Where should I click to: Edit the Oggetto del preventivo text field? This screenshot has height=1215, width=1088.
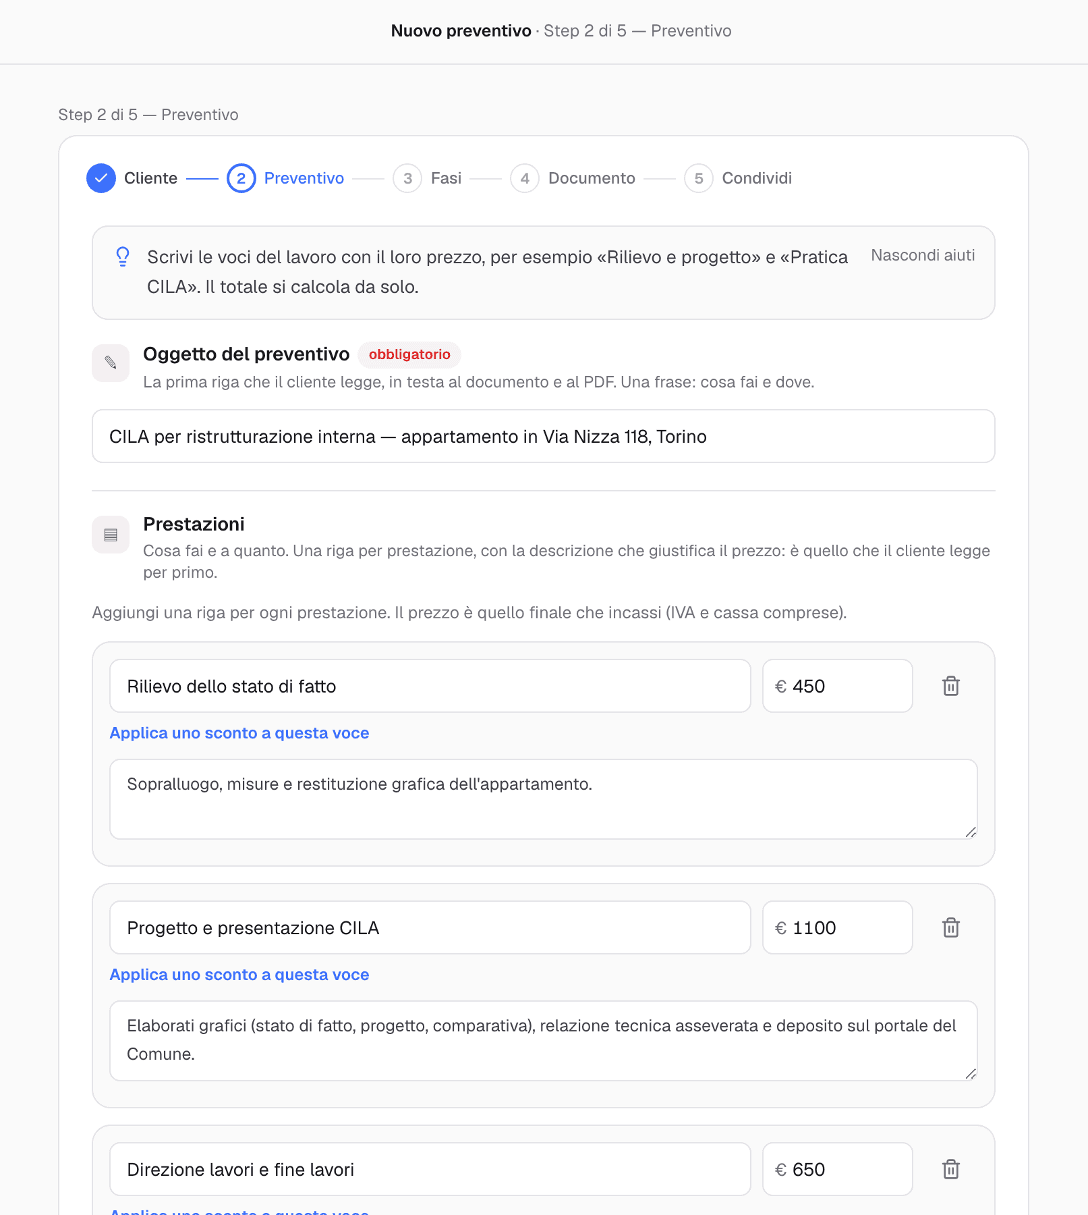[544, 436]
